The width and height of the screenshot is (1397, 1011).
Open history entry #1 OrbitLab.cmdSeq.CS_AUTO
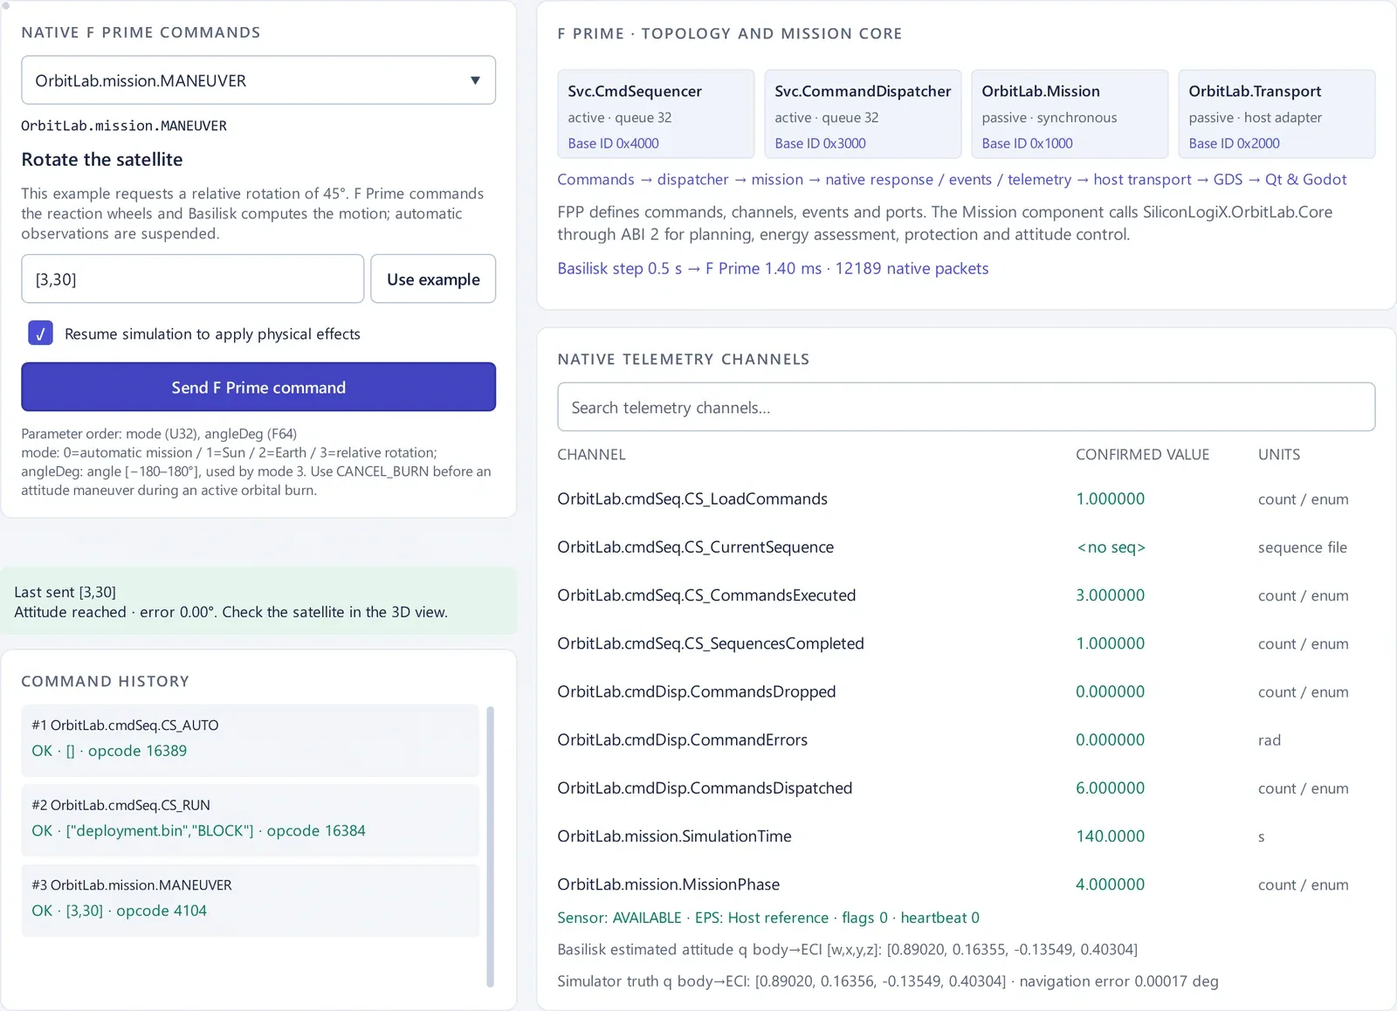(251, 740)
